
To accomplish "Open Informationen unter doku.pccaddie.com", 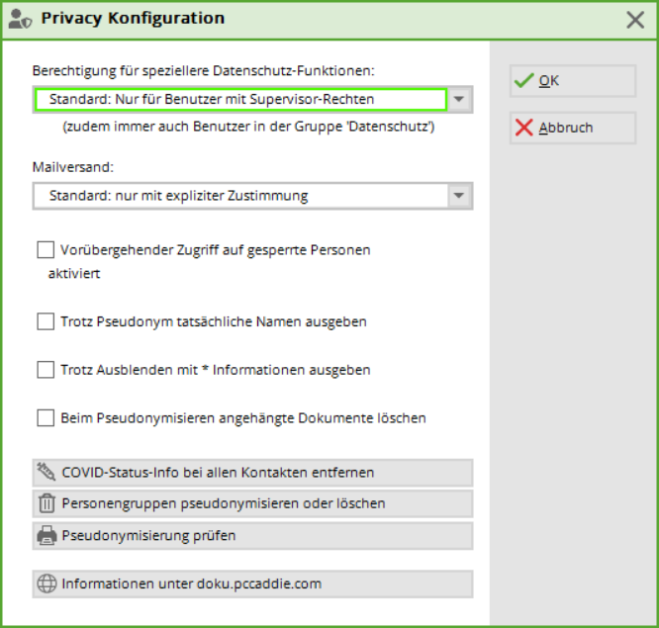I will [x=252, y=583].
